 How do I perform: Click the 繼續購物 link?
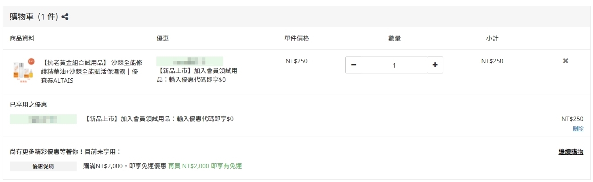(x=571, y=152)
